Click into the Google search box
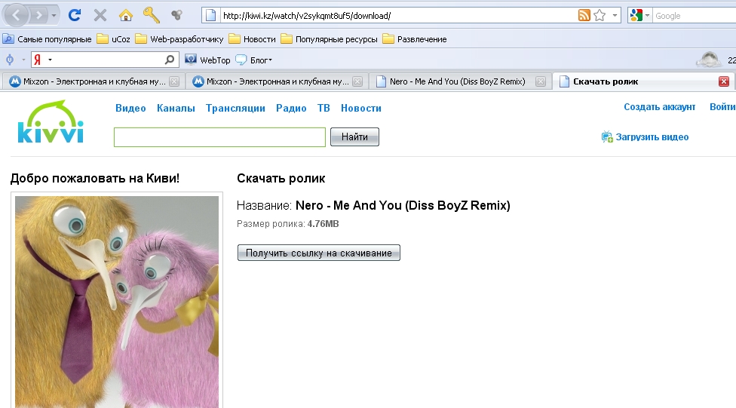The width and height of the screenshot is (736, 408). [x=695, y=16]
